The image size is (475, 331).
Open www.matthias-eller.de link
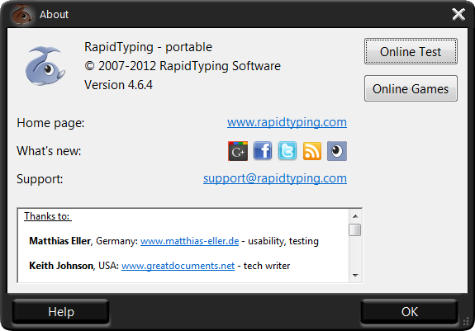[x=190, y=241]
